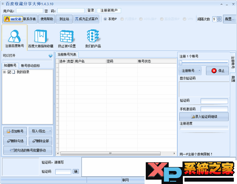Open the 注册帐号 dropdown button
This screenshot has height=184, width=237.
tap(190, 71)
